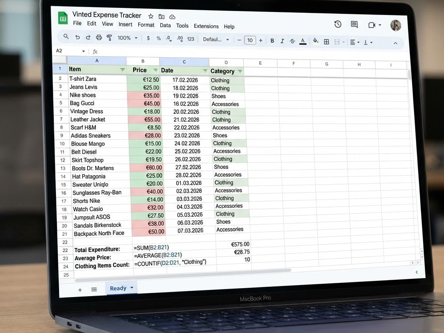Screen dimensions: 444x333
Task: Increase decimal places
Action: tap(179, 39)
